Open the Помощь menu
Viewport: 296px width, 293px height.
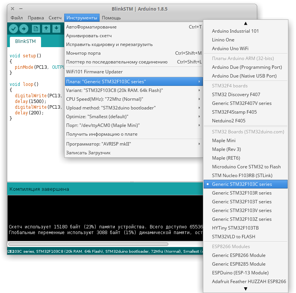coord(111,18)
